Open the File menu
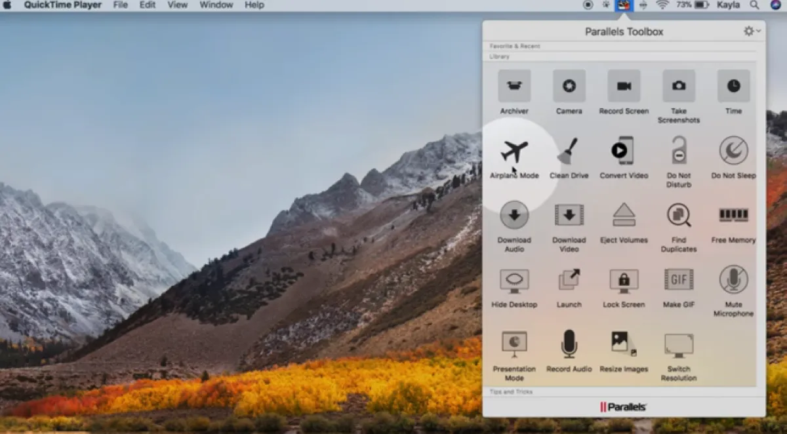 (x=121, y=5)
